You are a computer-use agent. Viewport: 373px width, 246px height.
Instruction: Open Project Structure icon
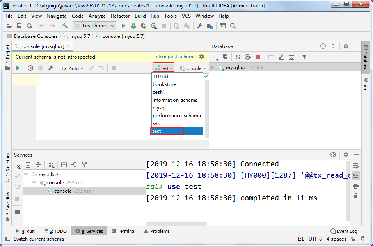tap(210, 26)
